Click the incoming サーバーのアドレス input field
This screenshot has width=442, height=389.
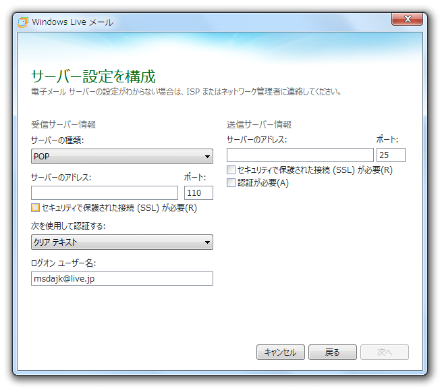105,193
